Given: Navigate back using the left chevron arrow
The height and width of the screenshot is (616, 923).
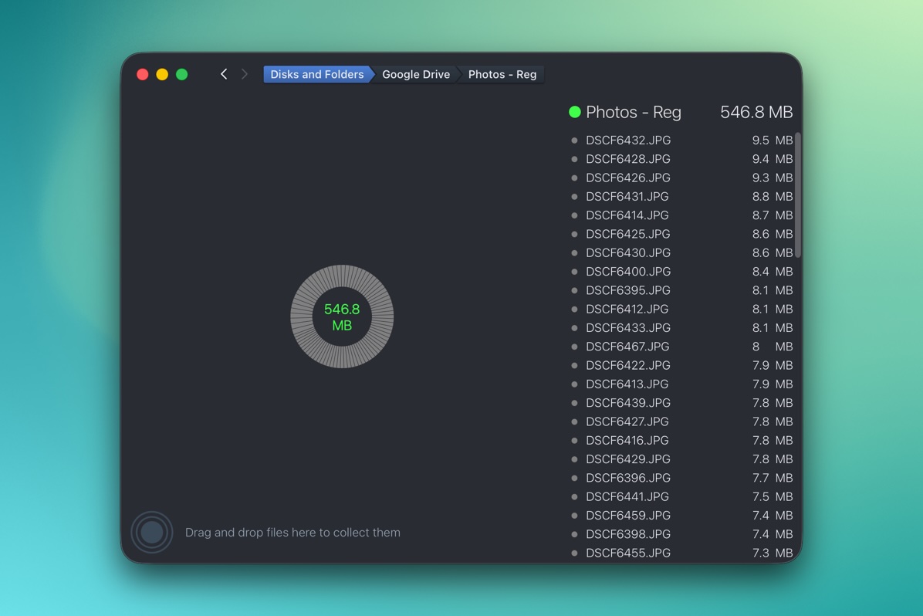Looking at the screenshot, I should point(224,74).
